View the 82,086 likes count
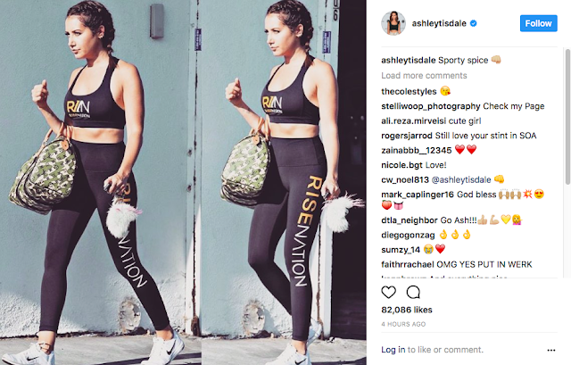The height and width of the screenshot is (365, 571). click(407, 310)
